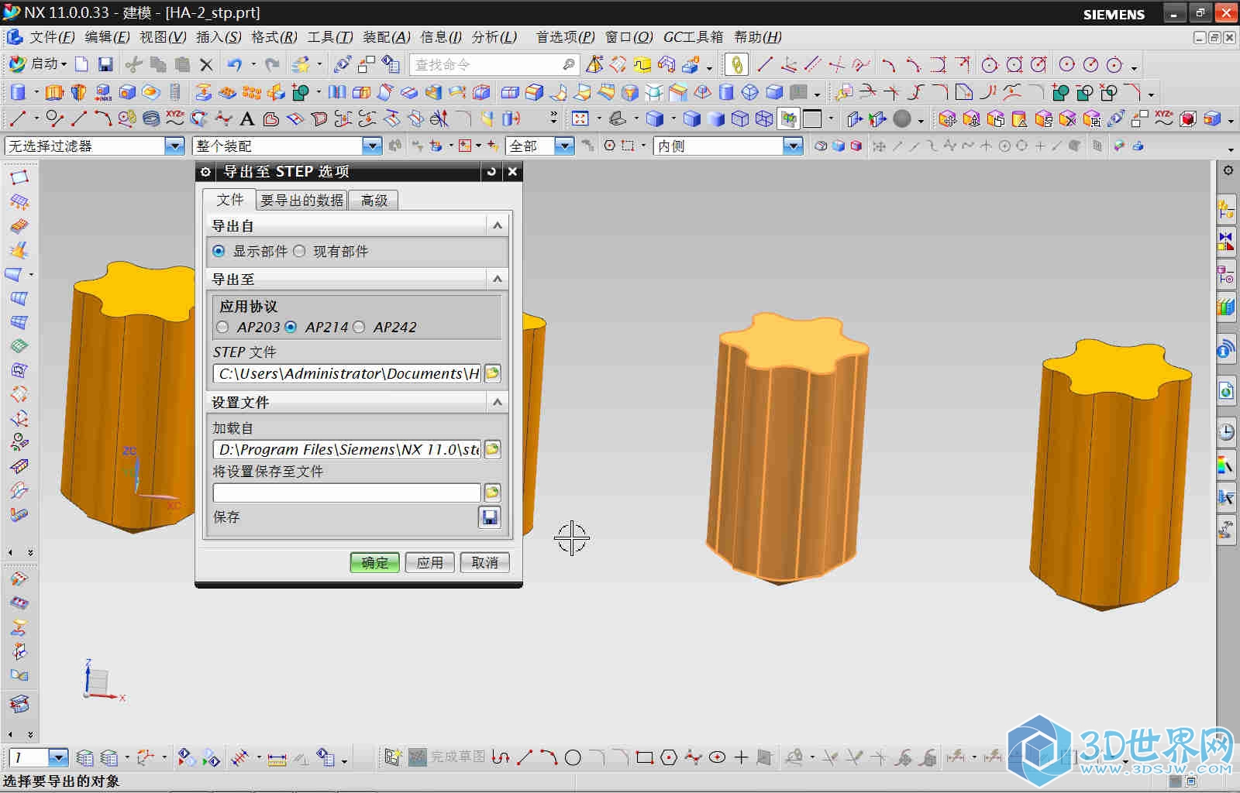Viewport: 1240px width, 793px height.
Task: Collapse the 设置文件 section
Action: 498,402
